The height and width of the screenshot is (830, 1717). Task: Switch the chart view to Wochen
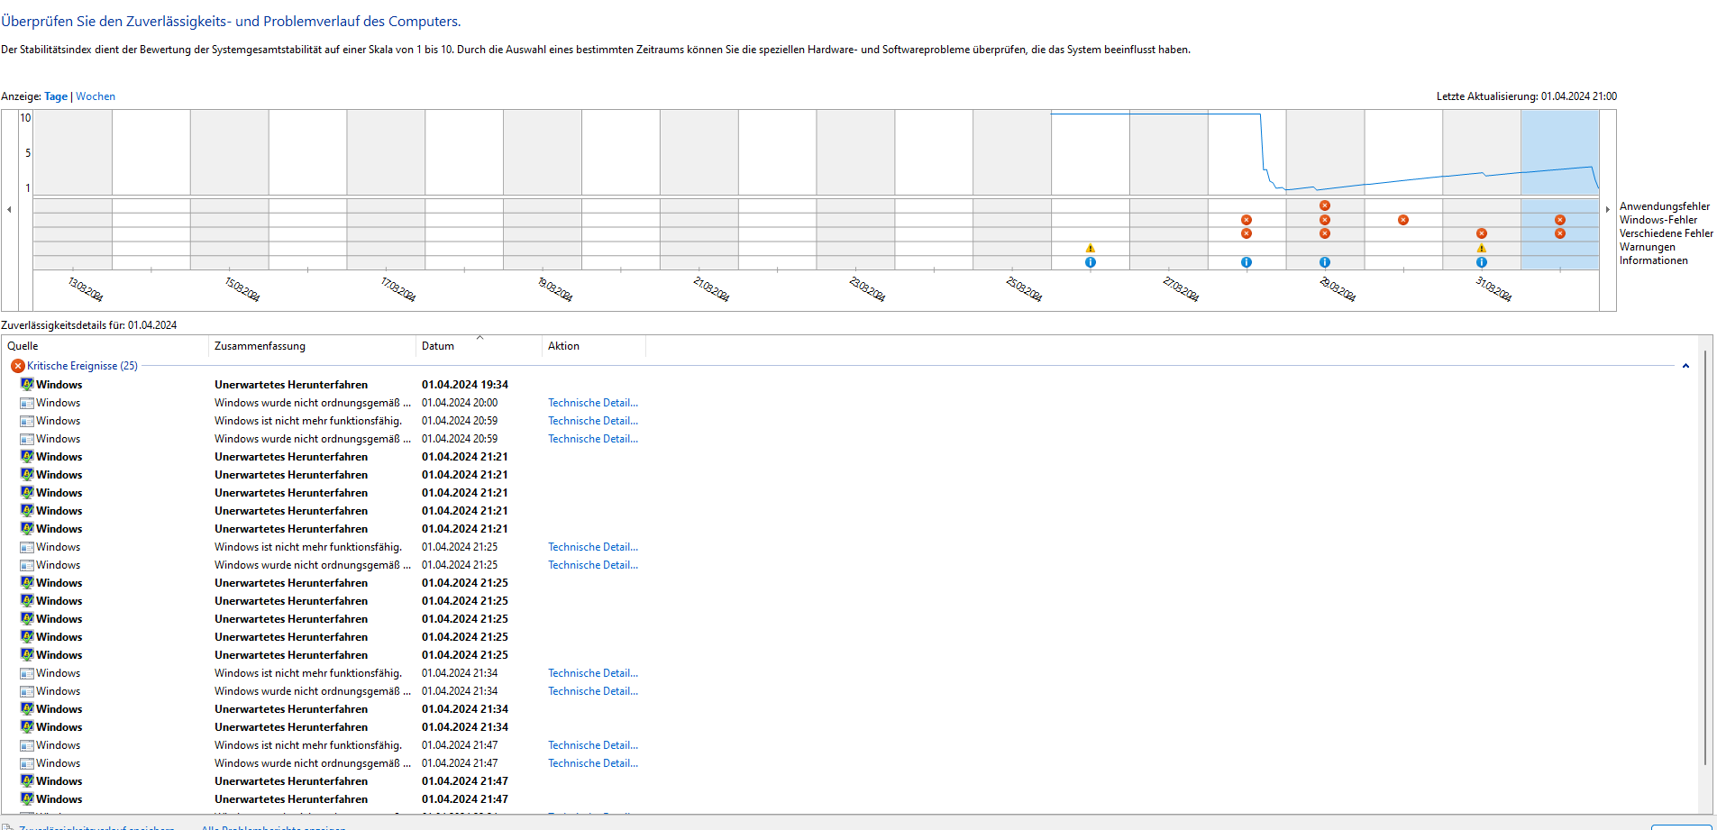96,96
